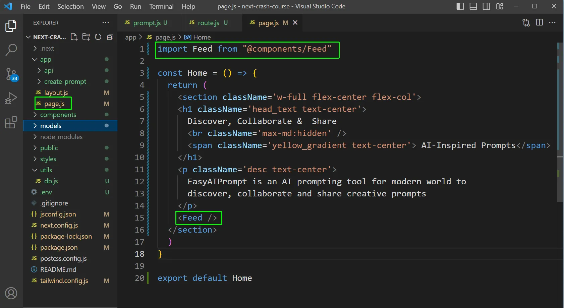Refresh the Explorer file tree
This screenshot has height=308, width=564.
98,37
